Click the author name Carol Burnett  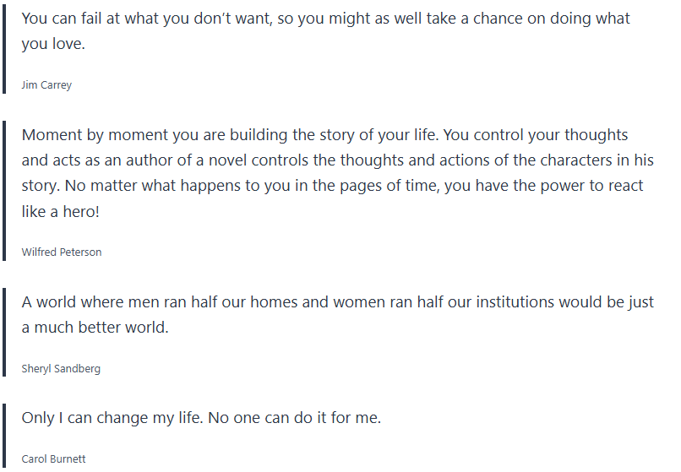pos(53,459)
